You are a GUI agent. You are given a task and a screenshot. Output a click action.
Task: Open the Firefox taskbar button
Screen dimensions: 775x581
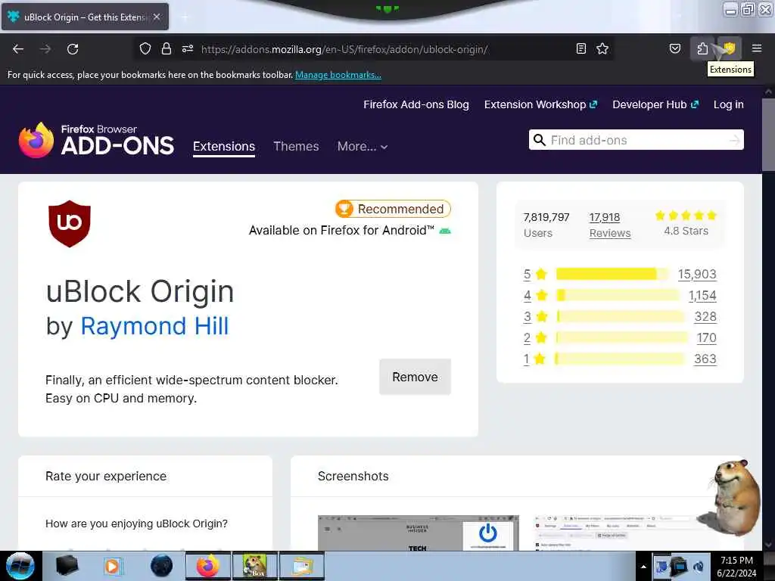pyautogui.click(x=208, y=566)
